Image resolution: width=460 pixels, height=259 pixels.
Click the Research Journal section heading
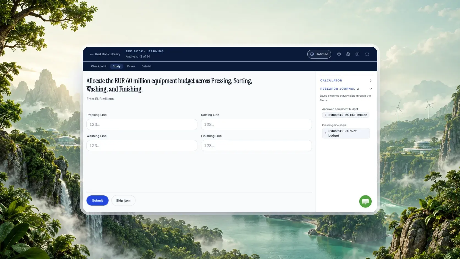pyautogui.click(x=338, y=89)
